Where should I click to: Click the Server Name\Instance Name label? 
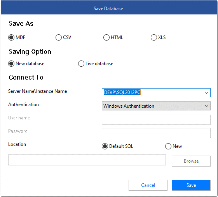(x=38, y=91)
